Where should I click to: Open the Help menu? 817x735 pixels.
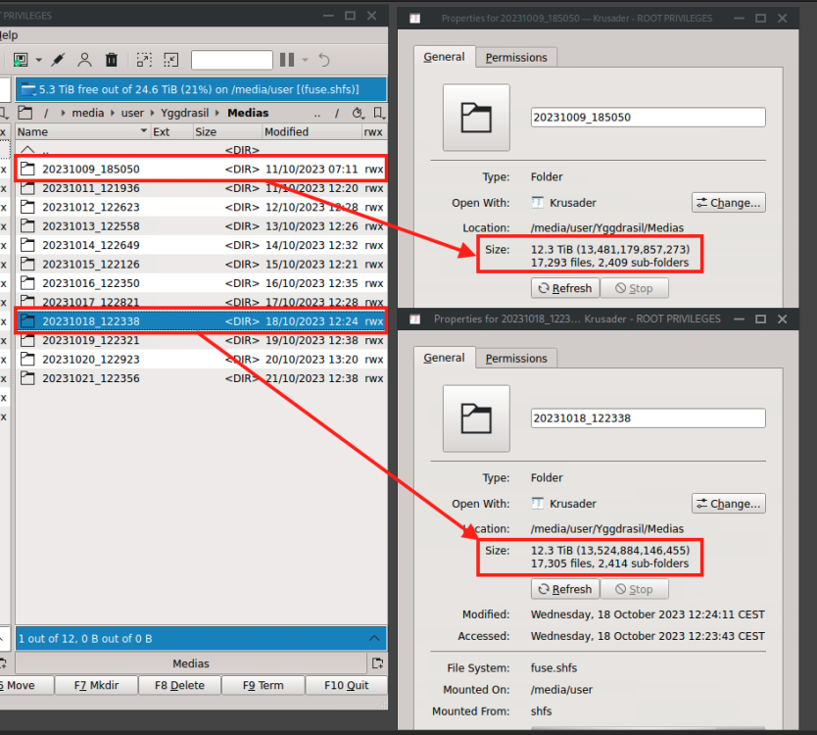[9, 35]
